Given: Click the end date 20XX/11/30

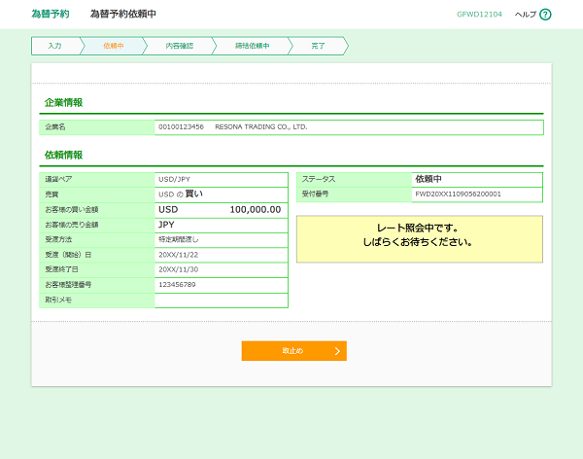Looking at the screenshot, I should click(179, 269).
